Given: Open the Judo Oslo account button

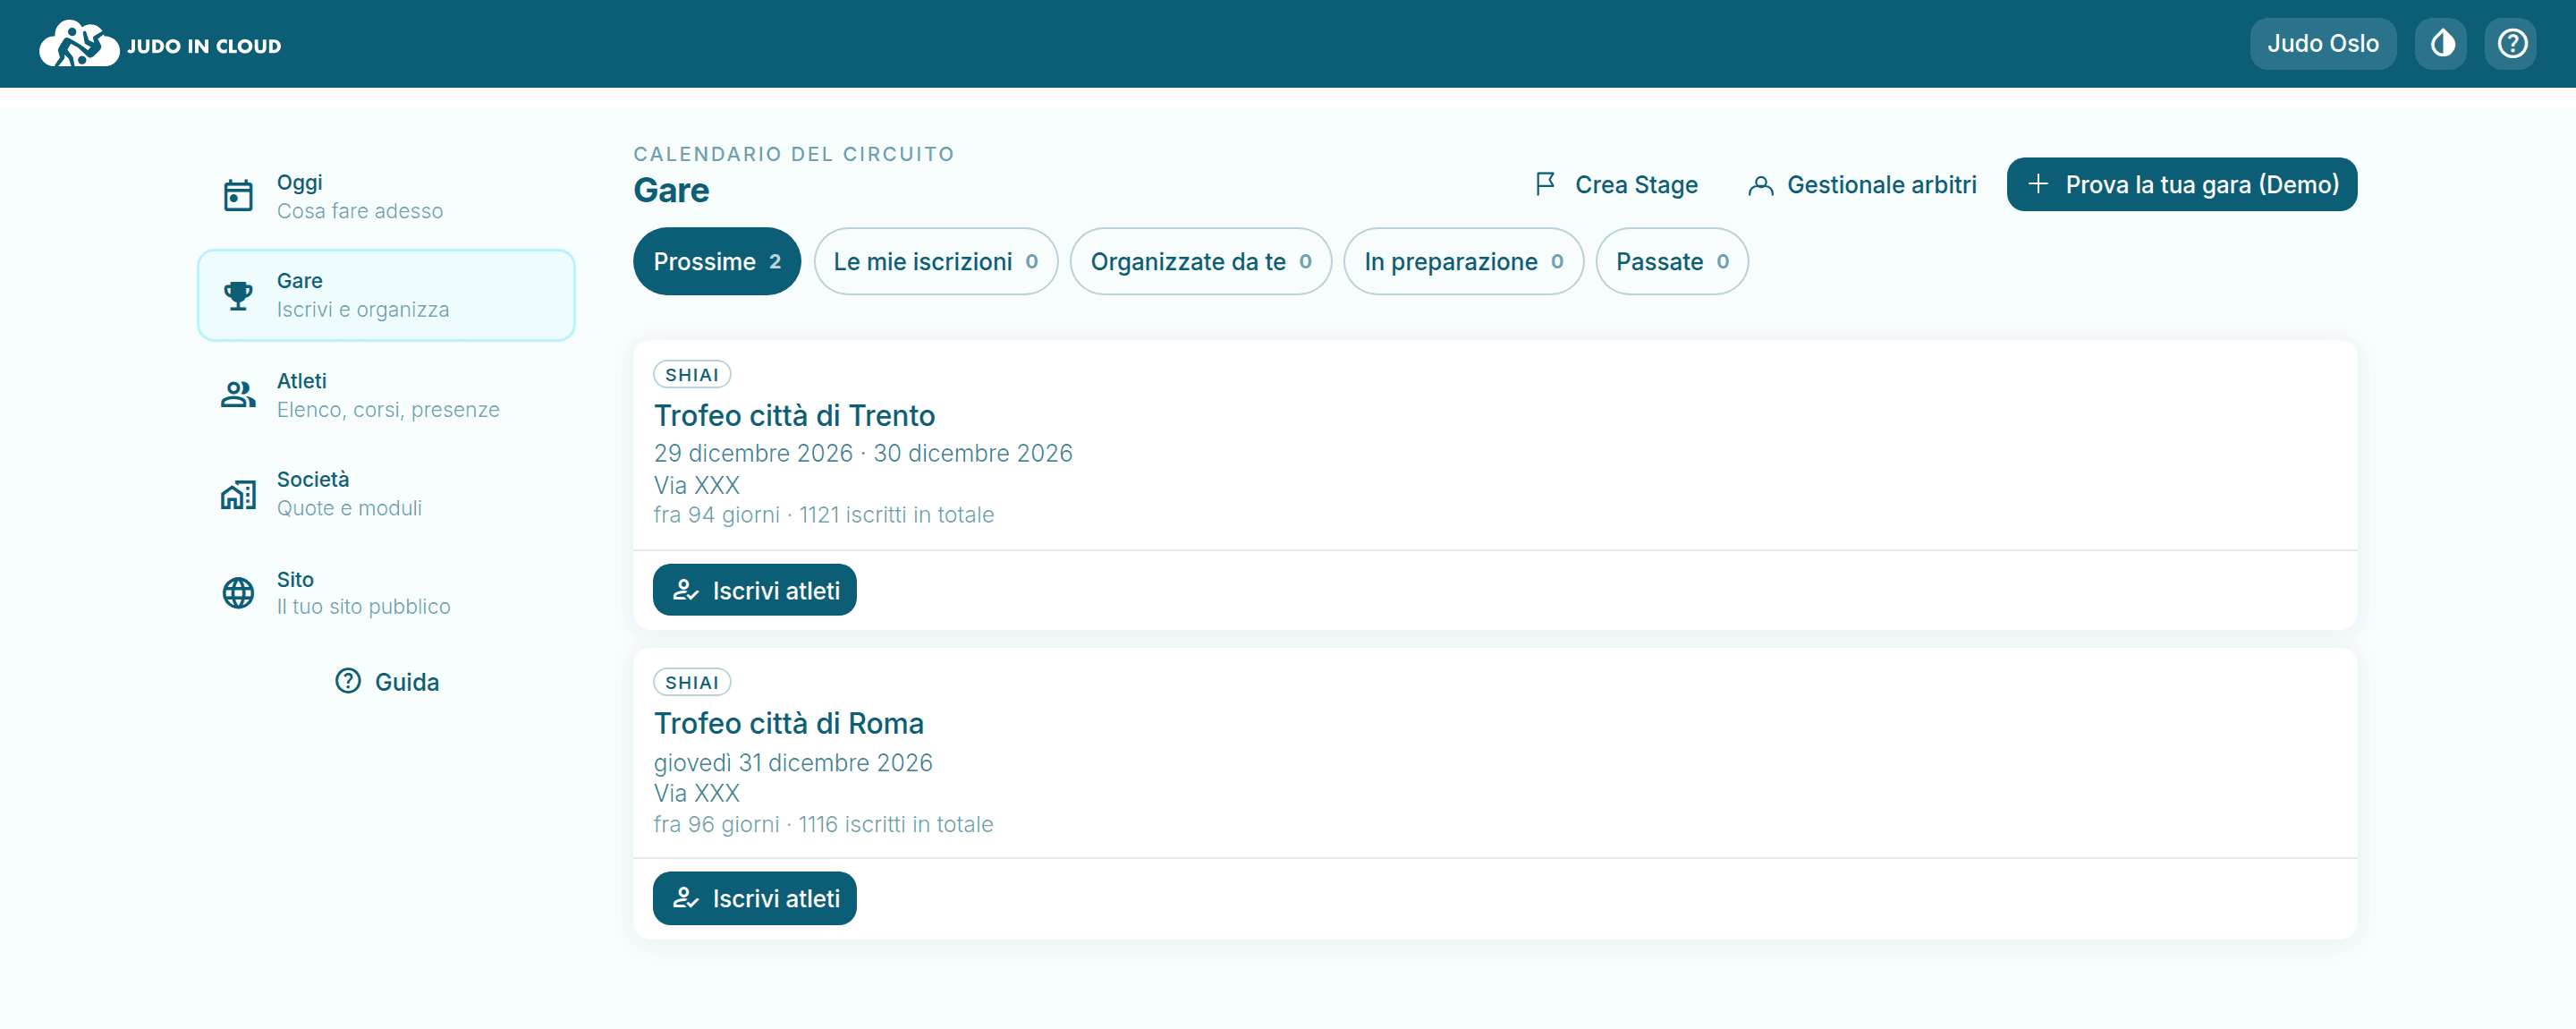Looking at the screenshot, I should 2323,44.
